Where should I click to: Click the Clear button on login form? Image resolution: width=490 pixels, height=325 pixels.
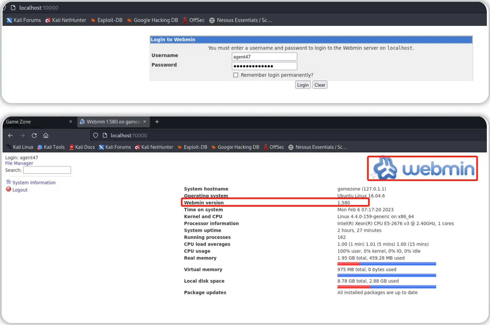pyautogui.click(x=320, y=85)
